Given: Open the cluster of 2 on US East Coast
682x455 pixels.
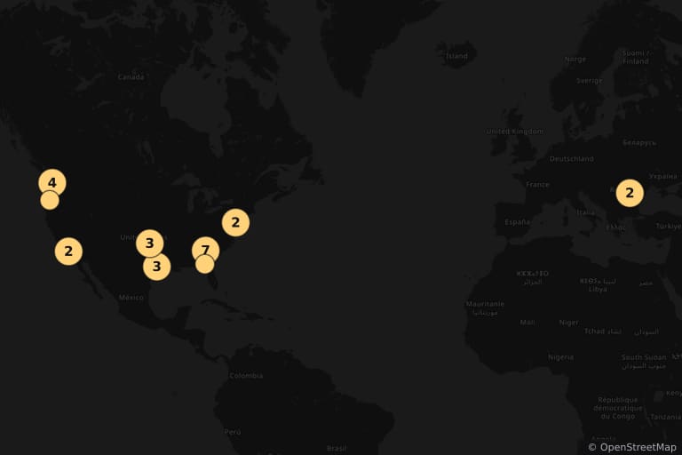Looking at the screenshot, I should (x=235, y=222).
